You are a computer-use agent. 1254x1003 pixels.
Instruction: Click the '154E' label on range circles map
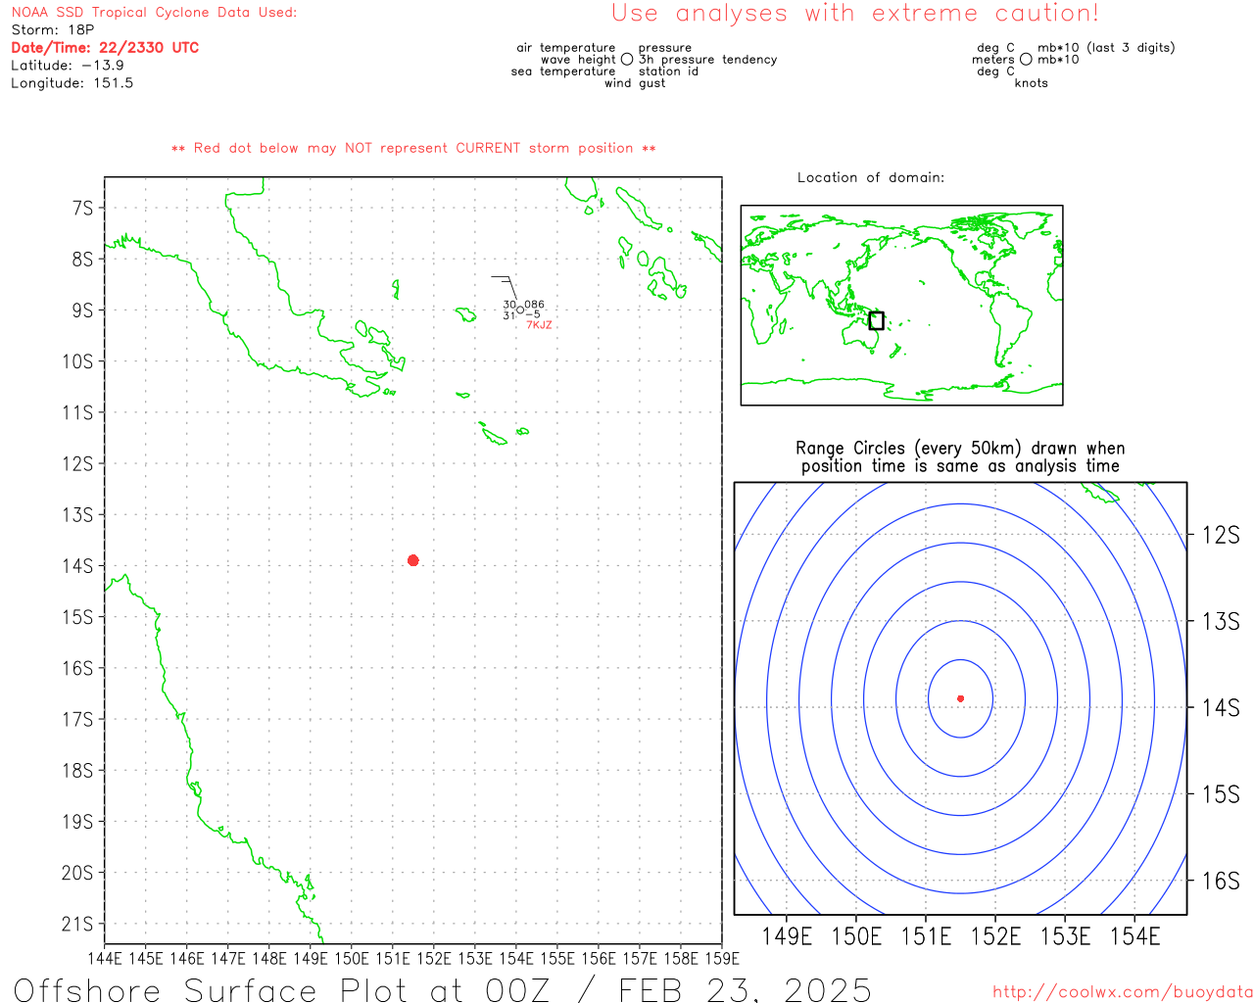[1134, 936]
